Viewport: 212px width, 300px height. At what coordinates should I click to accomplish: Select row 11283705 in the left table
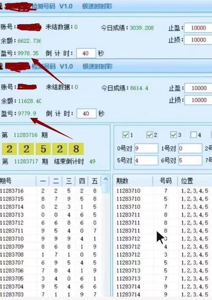tap(51, 278)
